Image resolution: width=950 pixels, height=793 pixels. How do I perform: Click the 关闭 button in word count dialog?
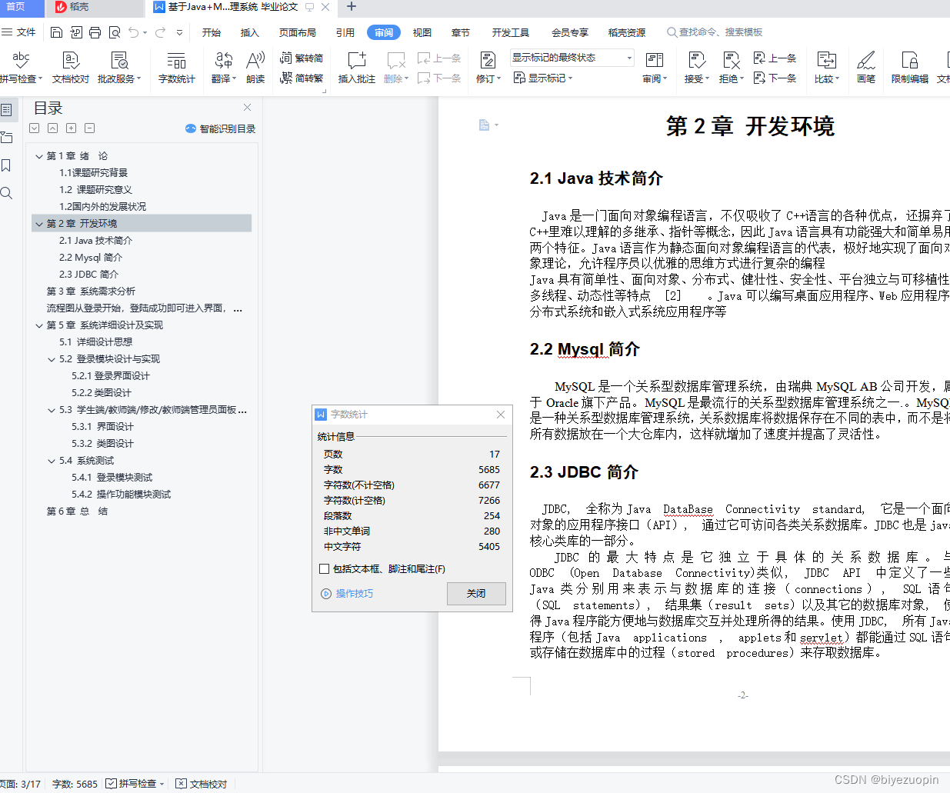coord(475,593)
